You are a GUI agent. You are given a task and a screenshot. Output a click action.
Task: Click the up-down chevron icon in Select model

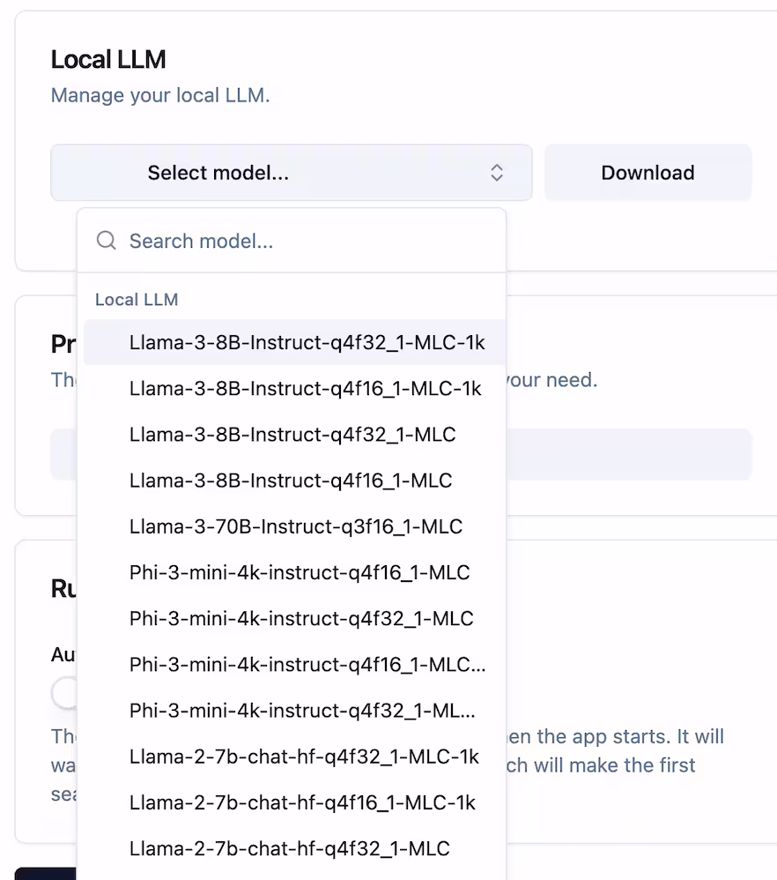pos(497,172)
